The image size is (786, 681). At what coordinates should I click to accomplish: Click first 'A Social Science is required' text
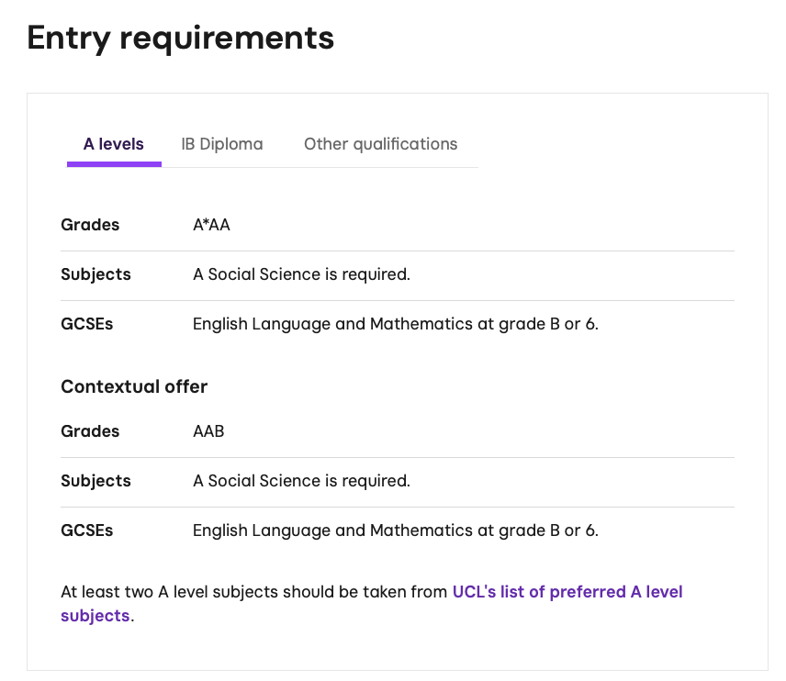click(x=301, y=274)
